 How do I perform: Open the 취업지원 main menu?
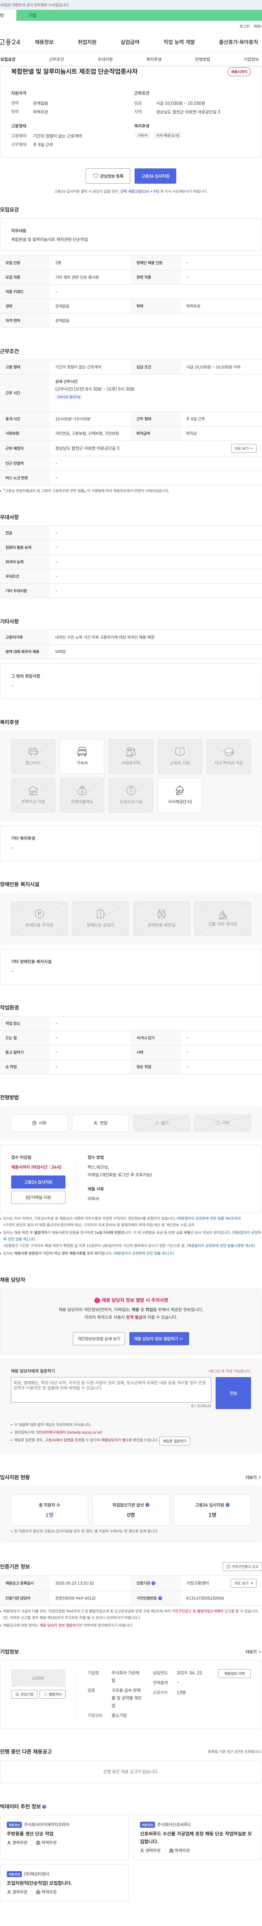coord(87,42)
